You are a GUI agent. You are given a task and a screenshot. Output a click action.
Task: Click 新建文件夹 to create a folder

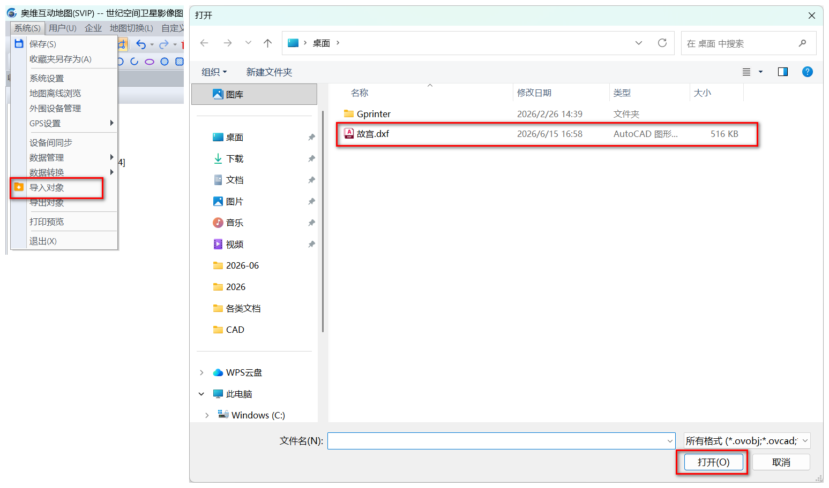(269, 72)
